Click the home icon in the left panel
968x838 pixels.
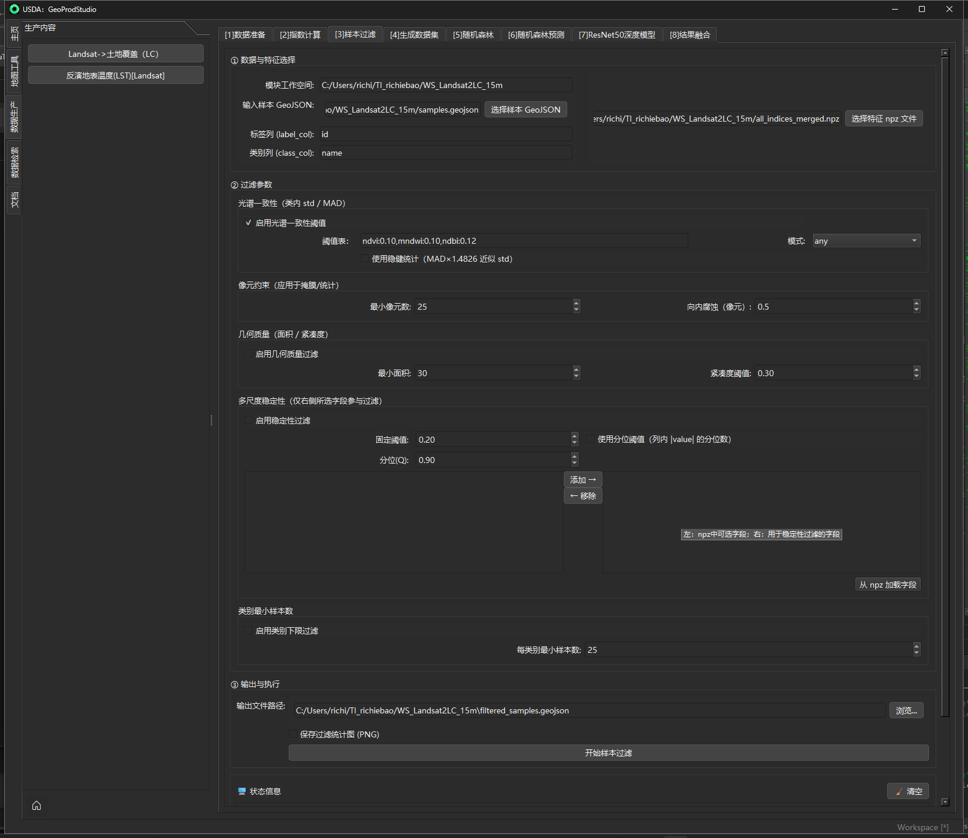(37, 805)
